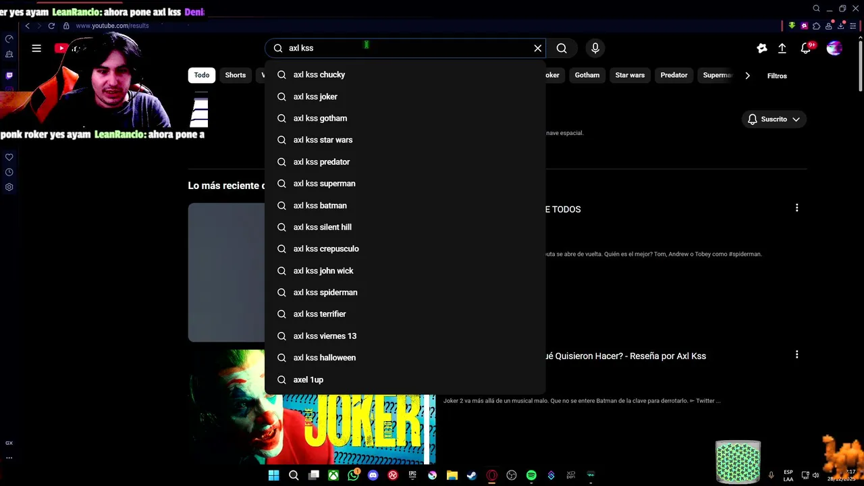Open the Joker video thumbnail

(x=312, y=407)
